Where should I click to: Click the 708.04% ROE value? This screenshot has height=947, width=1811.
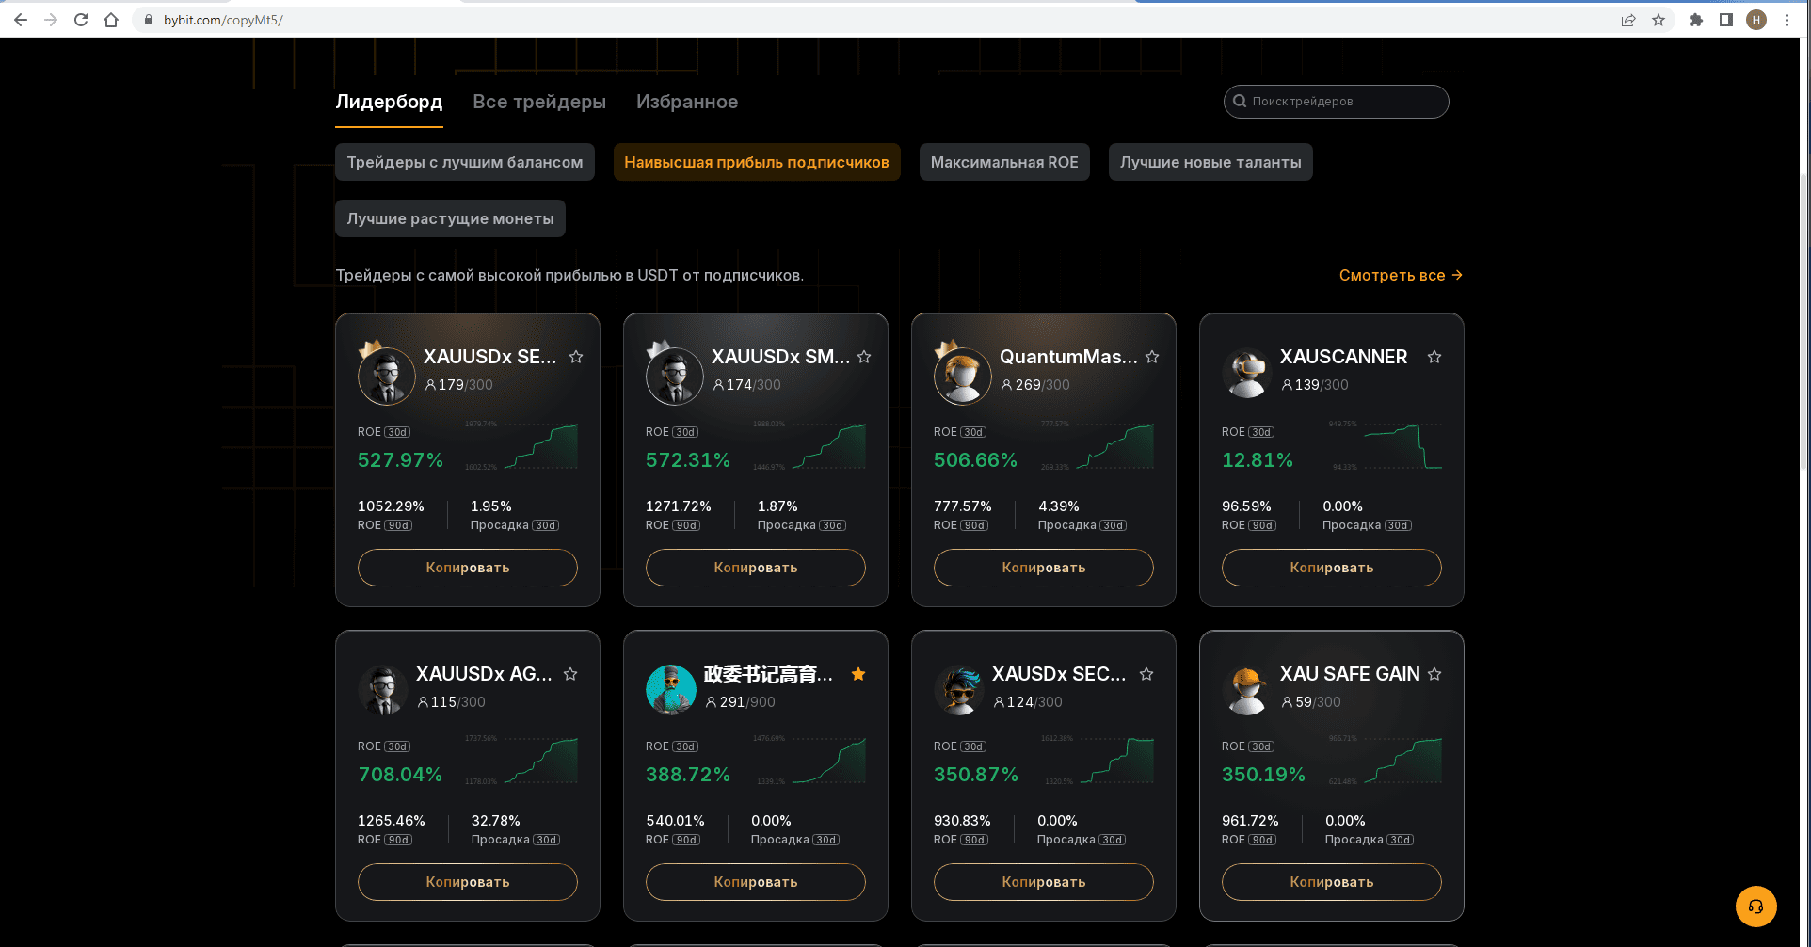pos(400,775)
